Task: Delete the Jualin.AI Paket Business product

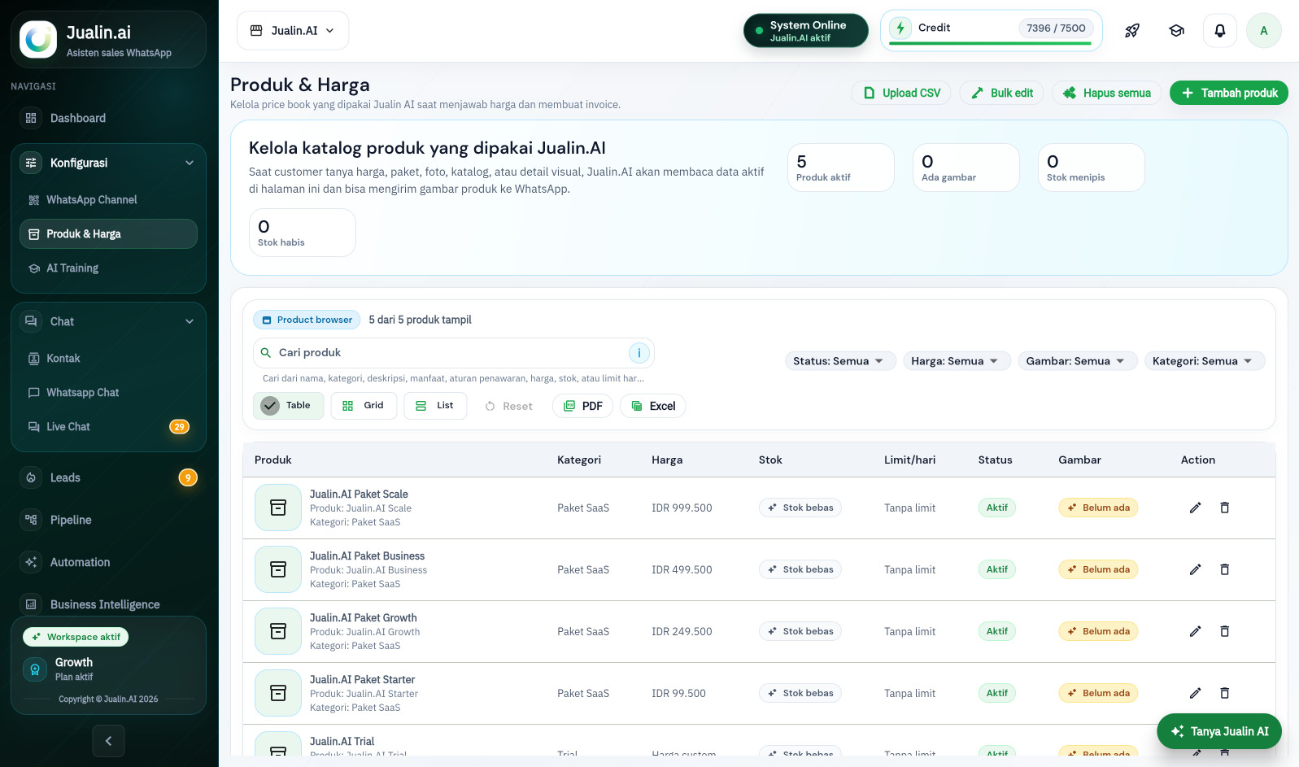Action: coord(1224,569)
